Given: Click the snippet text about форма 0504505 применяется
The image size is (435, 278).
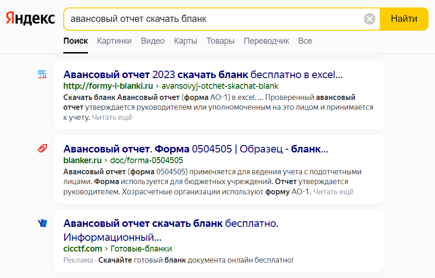Looking at the screenshot, I should pos(212,182).
